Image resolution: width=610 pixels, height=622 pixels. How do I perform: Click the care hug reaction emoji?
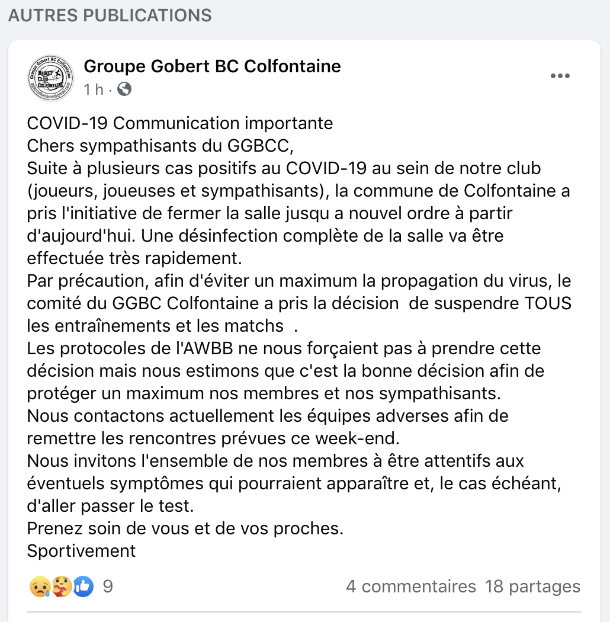62,586
